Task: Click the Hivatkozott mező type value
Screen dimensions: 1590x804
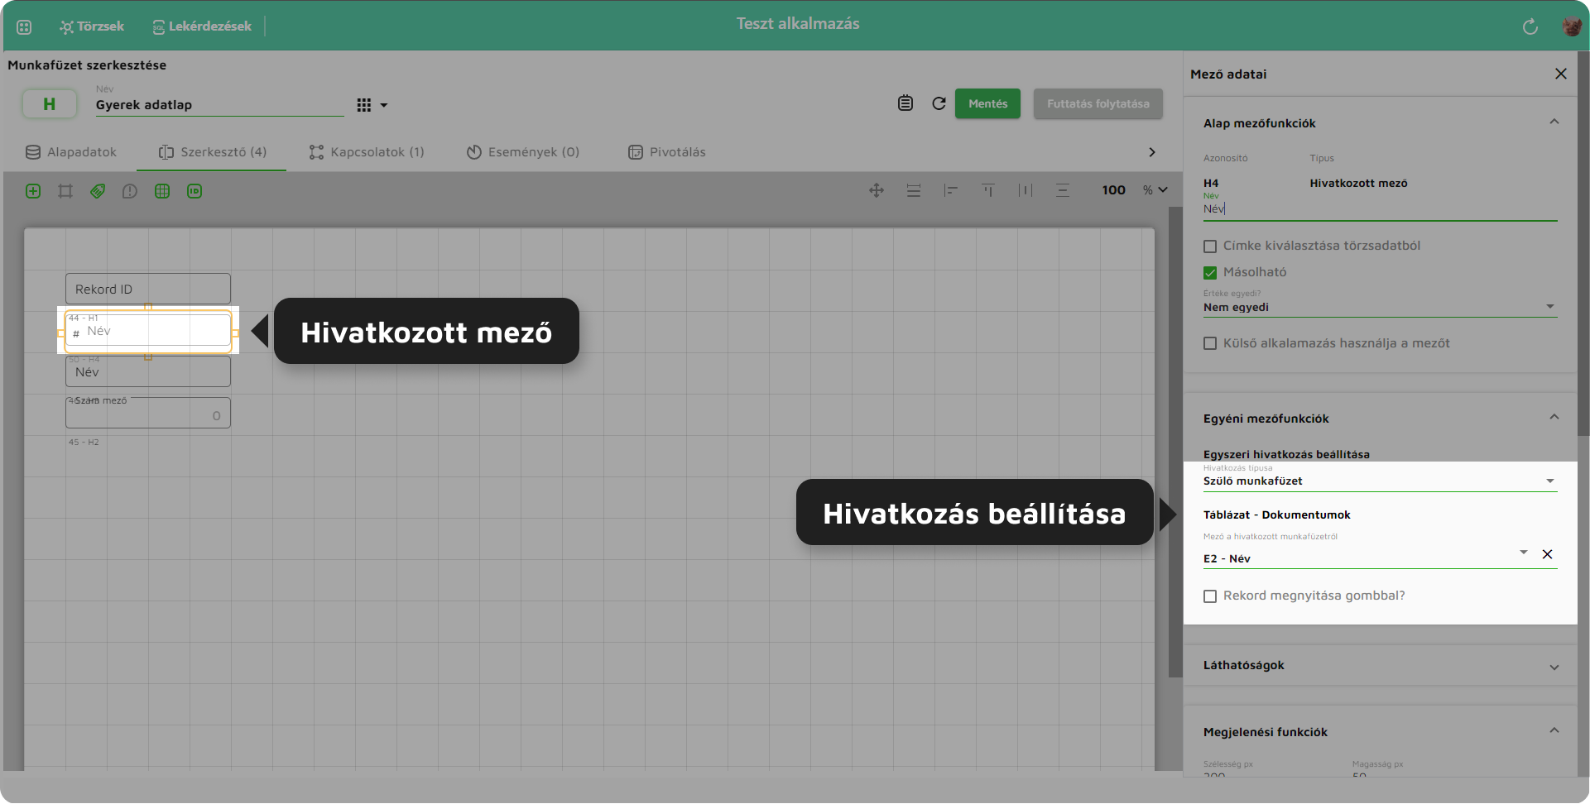Action: 1358,183
